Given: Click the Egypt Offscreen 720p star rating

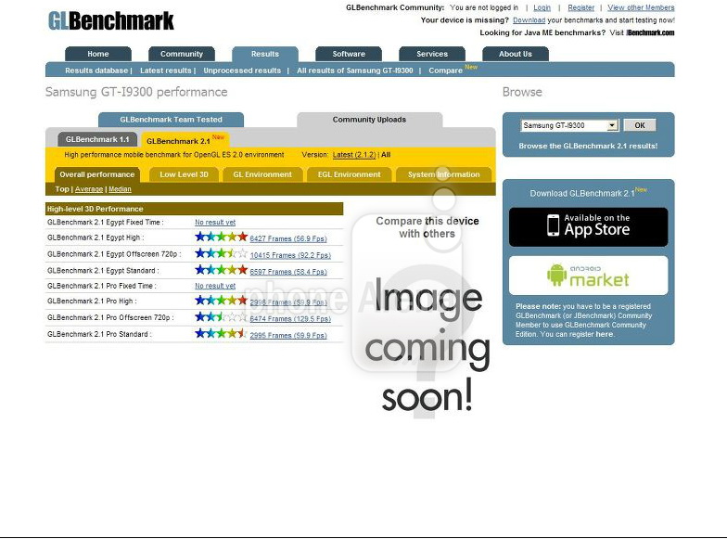Looking at the screenshot, I should [221, 253].
